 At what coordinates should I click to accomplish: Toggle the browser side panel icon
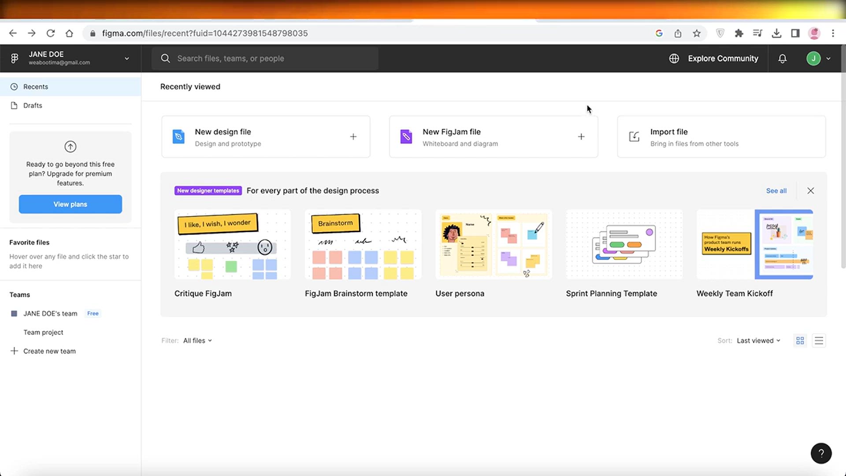795,33
